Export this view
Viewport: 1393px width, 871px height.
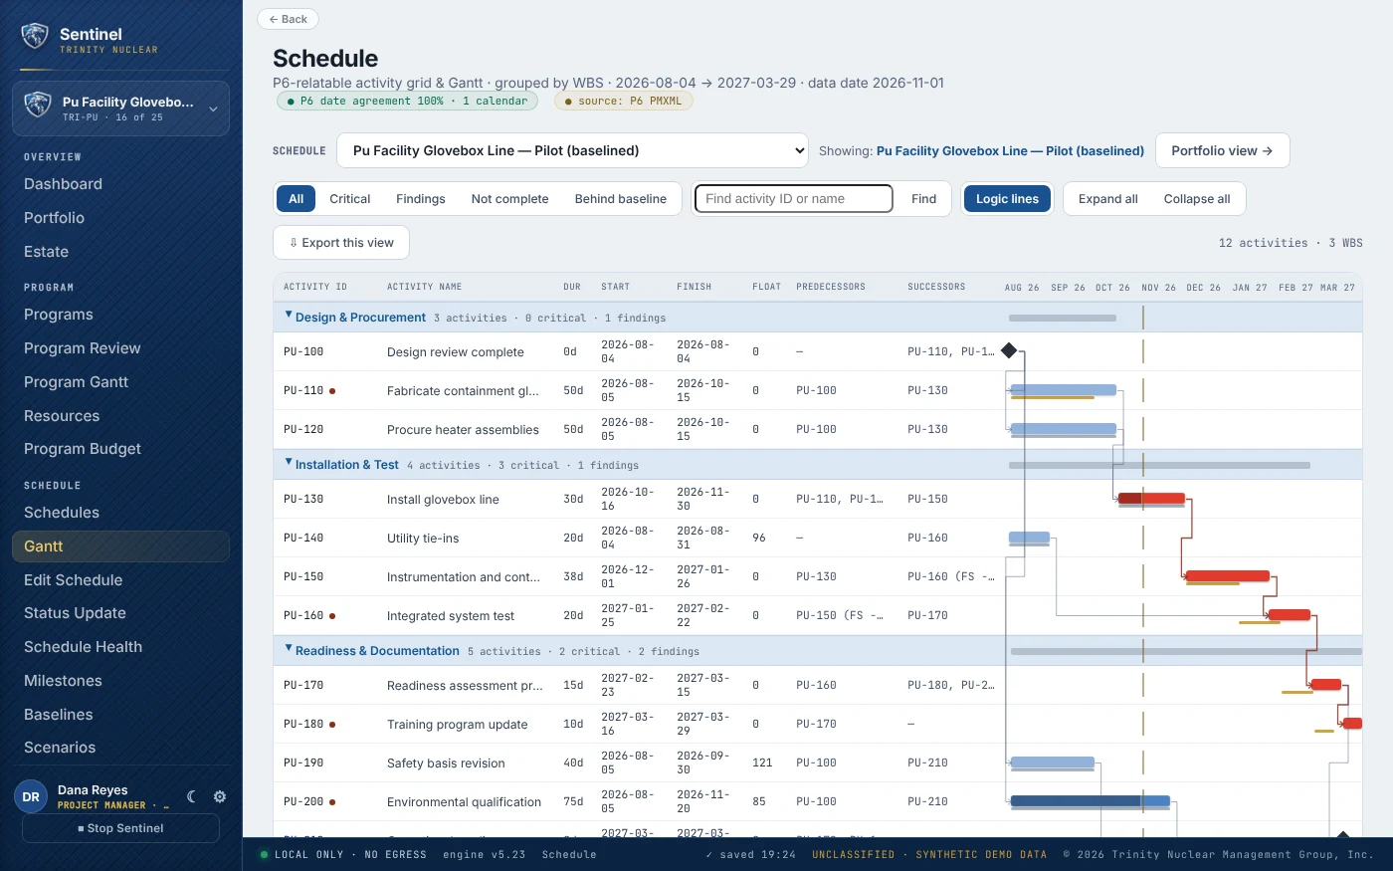tap(341, 243)
